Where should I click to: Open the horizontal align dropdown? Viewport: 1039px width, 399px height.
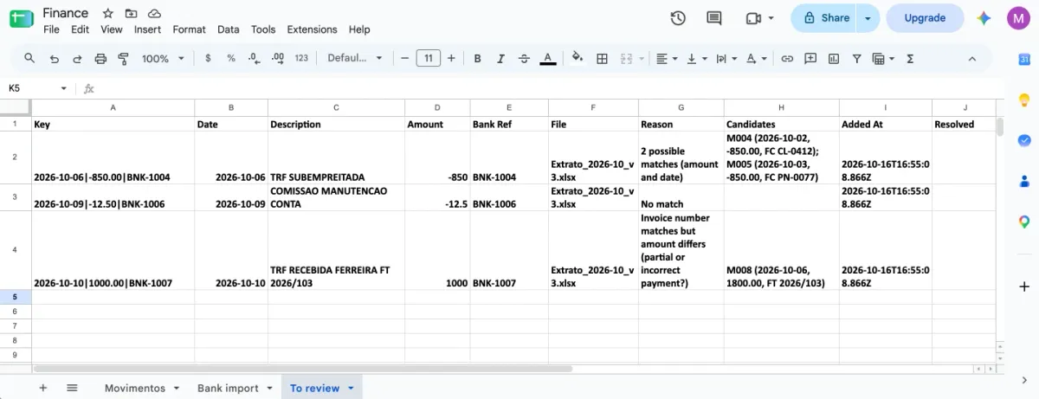tap(667, 58)
